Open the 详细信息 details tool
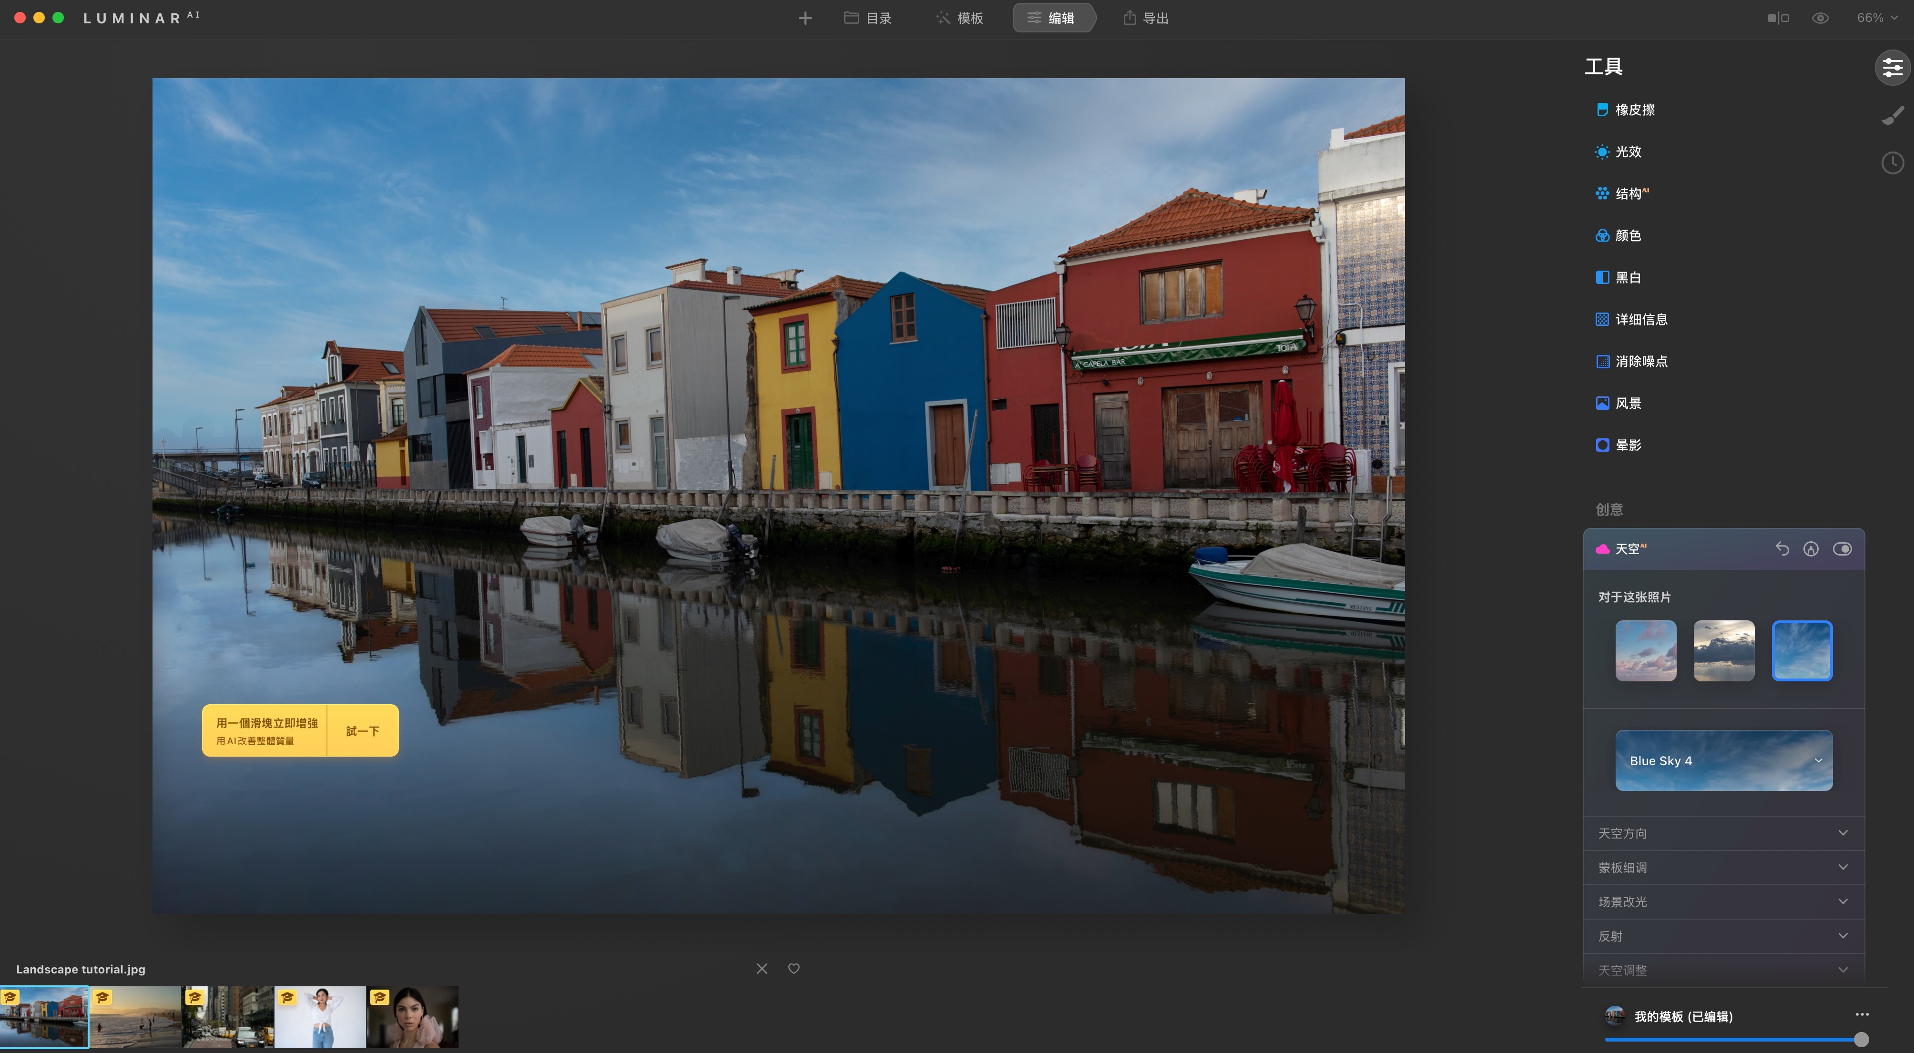Image resolution: width=1914 pixels, height=1053 pixels. tap(1632, 319)
